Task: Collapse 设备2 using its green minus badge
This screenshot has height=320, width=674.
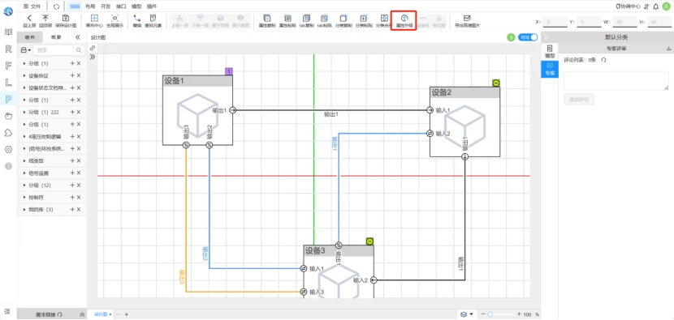Action: pyautogui.click(x=496, y=83)
